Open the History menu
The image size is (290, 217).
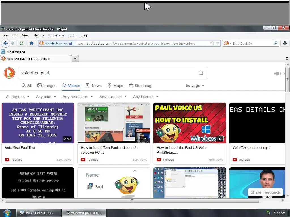[39, 35]
